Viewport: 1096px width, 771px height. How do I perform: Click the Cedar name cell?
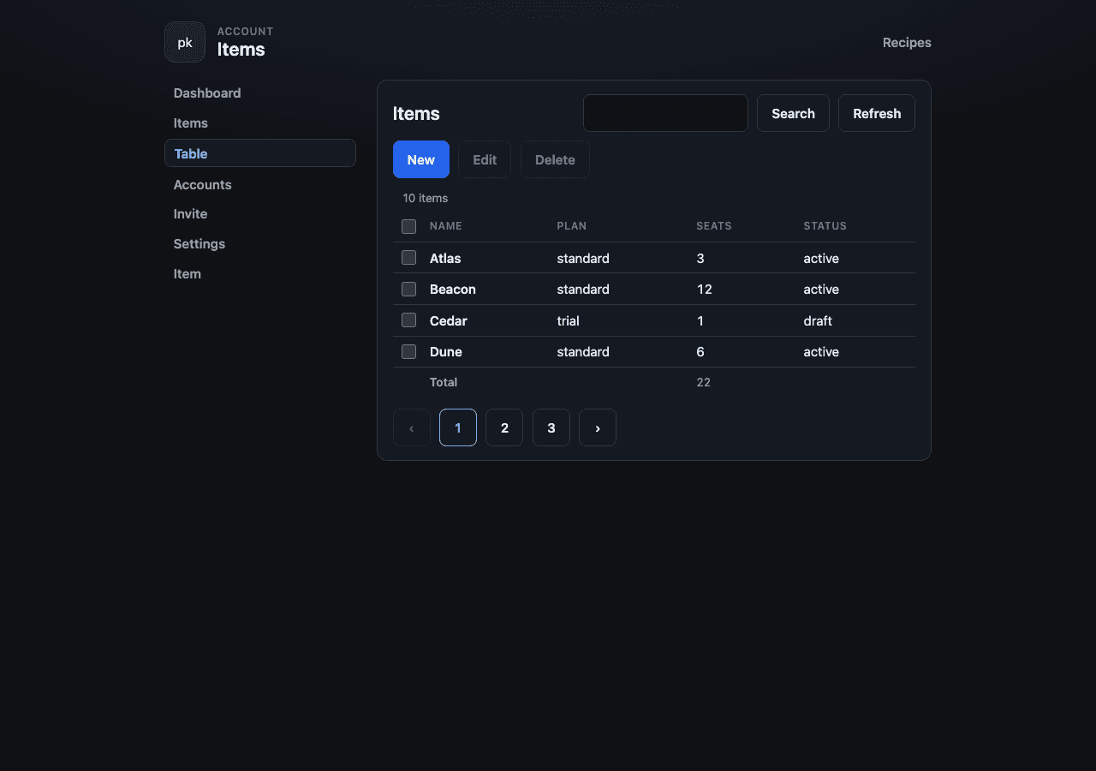pyautogui.click(x=449, y=321)
